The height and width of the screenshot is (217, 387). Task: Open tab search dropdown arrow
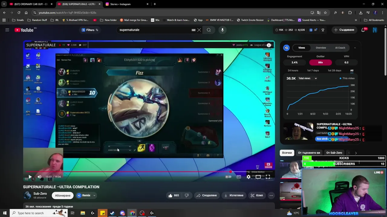click(4, 4)
